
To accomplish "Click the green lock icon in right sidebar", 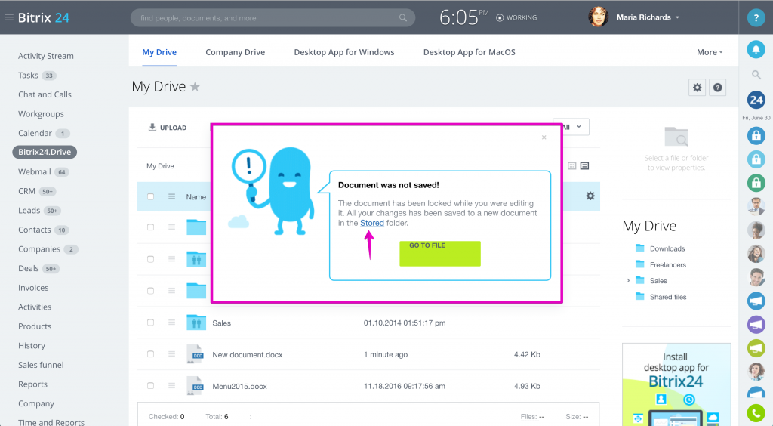I will (756, 183).
